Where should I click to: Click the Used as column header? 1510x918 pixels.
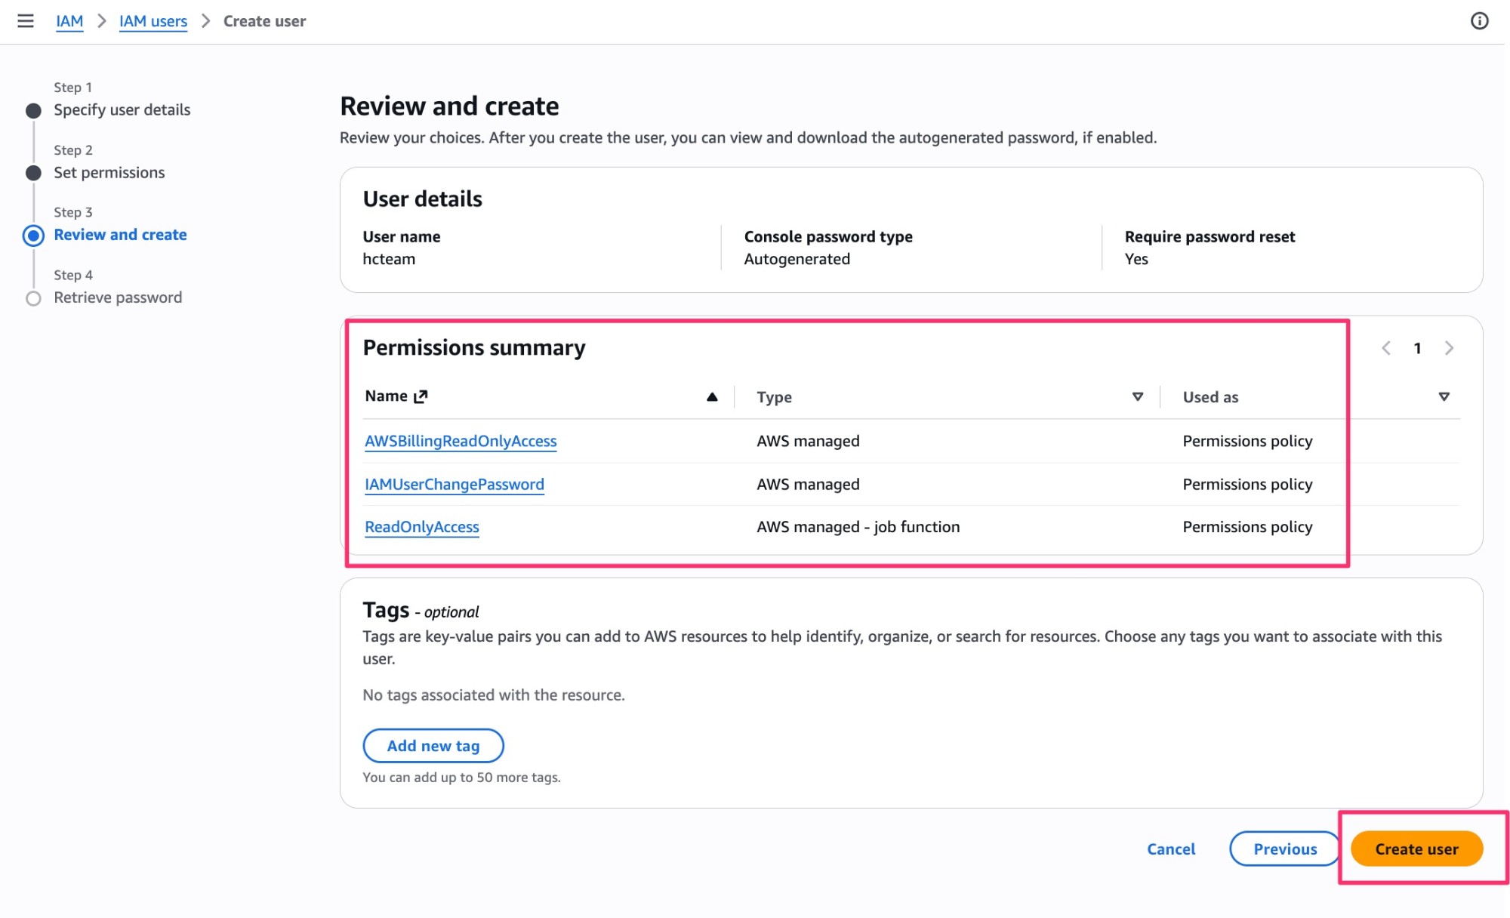coord(1210,396)
